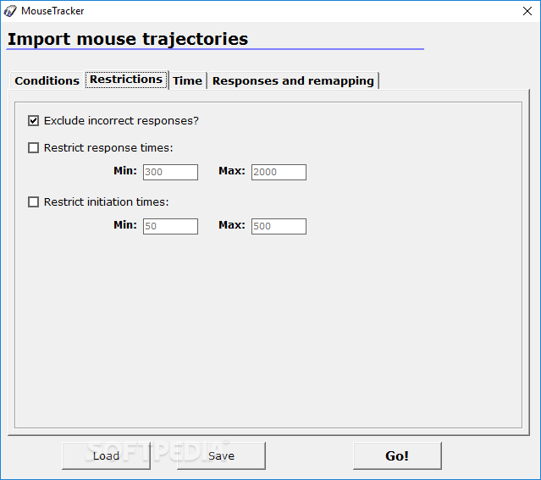541x480 pixels.
Task: Switch to the Conditions tab
Action: point(47,80)
